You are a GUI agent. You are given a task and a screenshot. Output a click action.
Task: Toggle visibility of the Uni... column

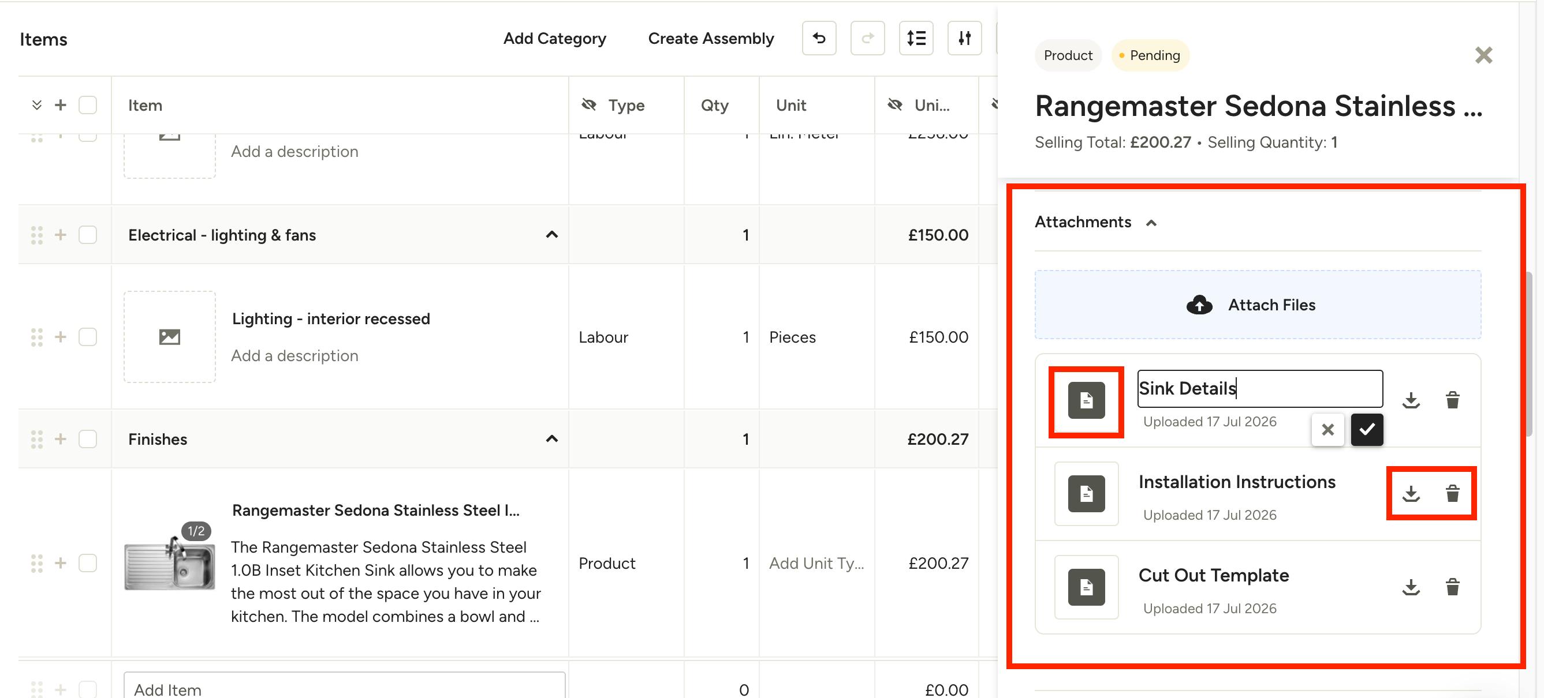point(895,106)
